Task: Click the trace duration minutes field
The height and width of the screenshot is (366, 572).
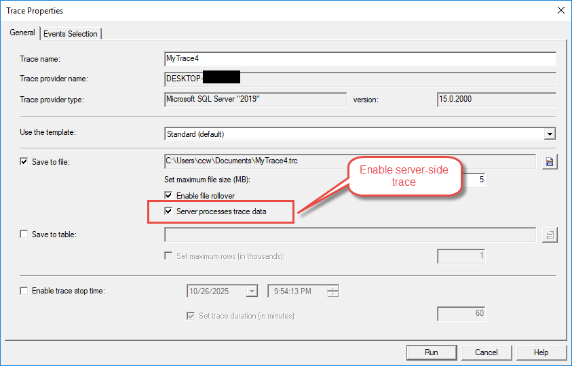Action: point(461,314)
